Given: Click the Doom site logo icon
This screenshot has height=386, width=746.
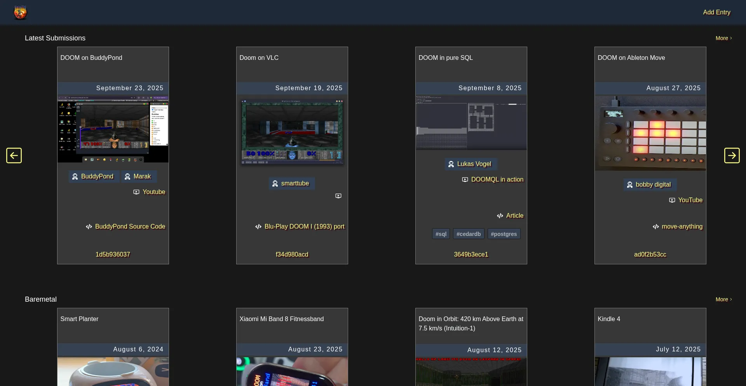Looking at the screenshot, I should (20, 12).
